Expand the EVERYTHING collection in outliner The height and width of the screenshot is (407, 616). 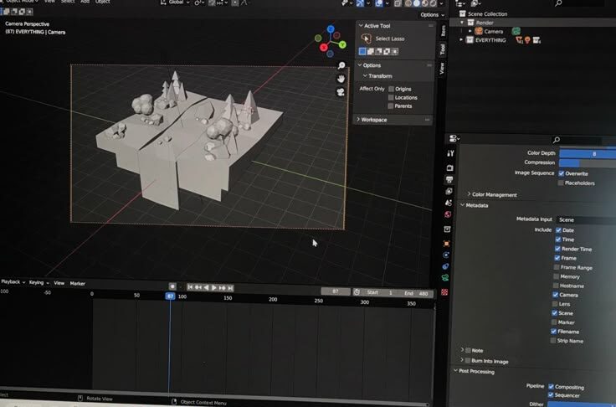460,40
